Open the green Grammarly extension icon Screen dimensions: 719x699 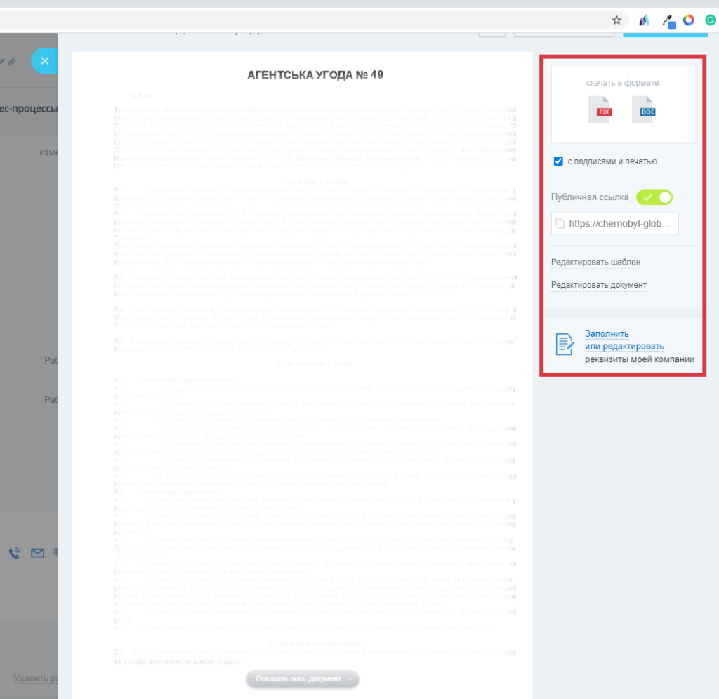coord(711,20)
